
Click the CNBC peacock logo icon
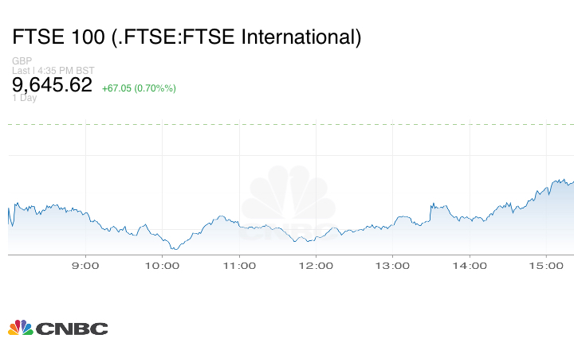[20, 328]
